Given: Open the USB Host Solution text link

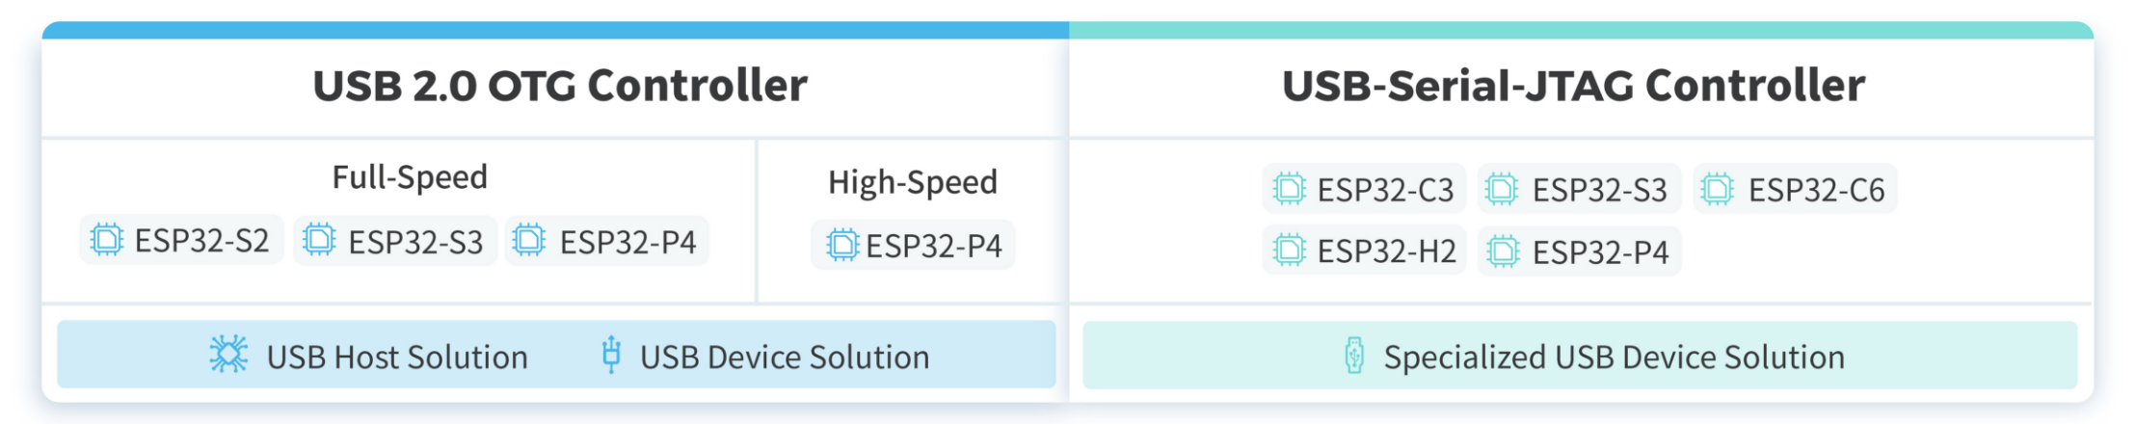Looking at the screenshot, I should pyautogui.click(x=397, y=358).
